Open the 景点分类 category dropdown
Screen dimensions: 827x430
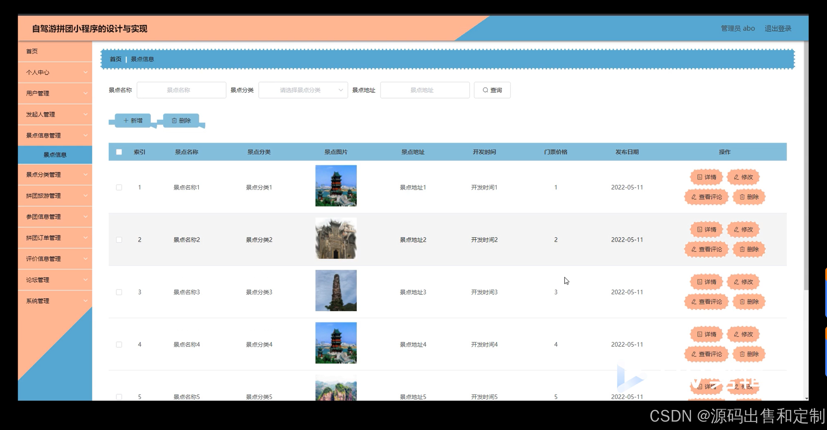303,90
